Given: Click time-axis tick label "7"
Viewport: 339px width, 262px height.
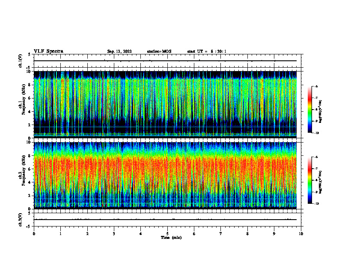Looking at the screenshot, I should pos(221,234).
